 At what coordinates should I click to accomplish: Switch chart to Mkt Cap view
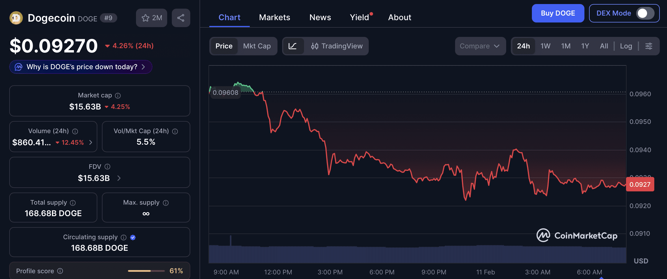(257, 46)
